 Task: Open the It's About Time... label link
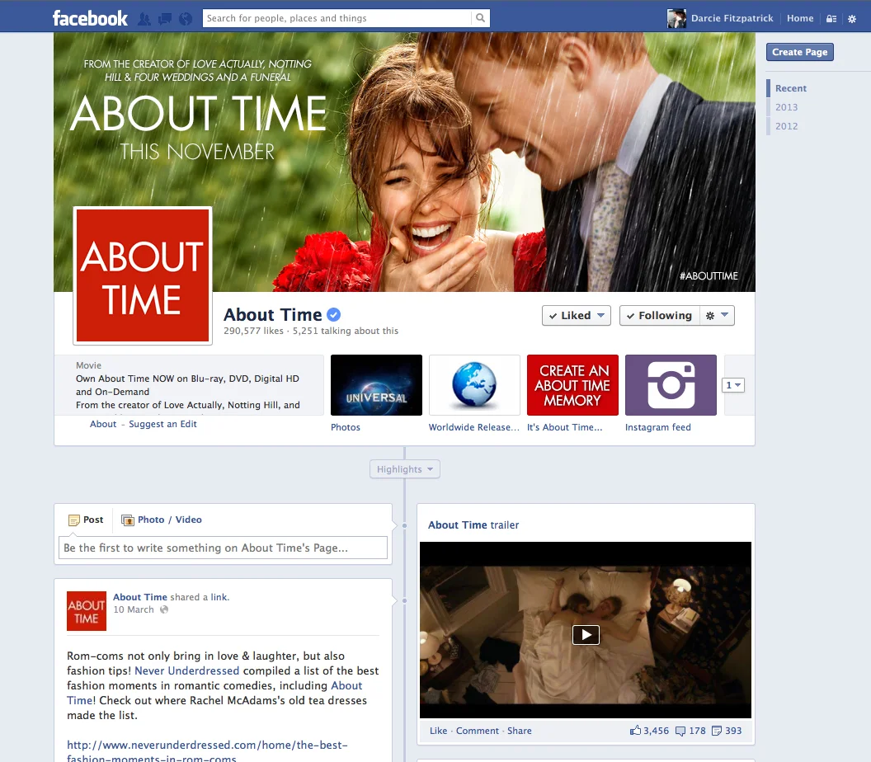(x=564, y=427)
